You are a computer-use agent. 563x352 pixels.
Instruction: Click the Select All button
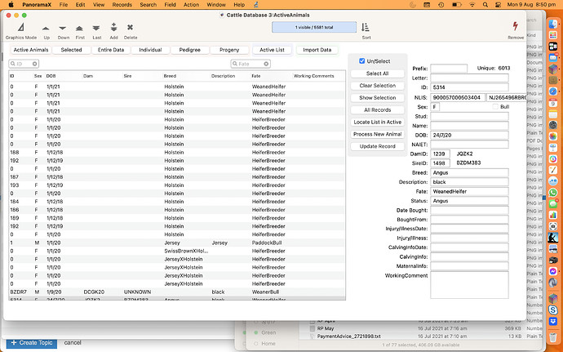point(377,74)
